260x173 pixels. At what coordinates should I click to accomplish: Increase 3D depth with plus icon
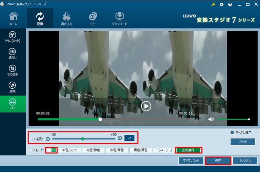[x=120, y=138]
